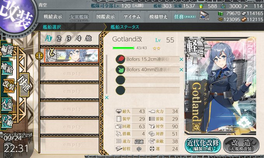This screenshot has height=158, width=264.
Task: Return to 母港 home port button
Action: [x=24, y=84]
